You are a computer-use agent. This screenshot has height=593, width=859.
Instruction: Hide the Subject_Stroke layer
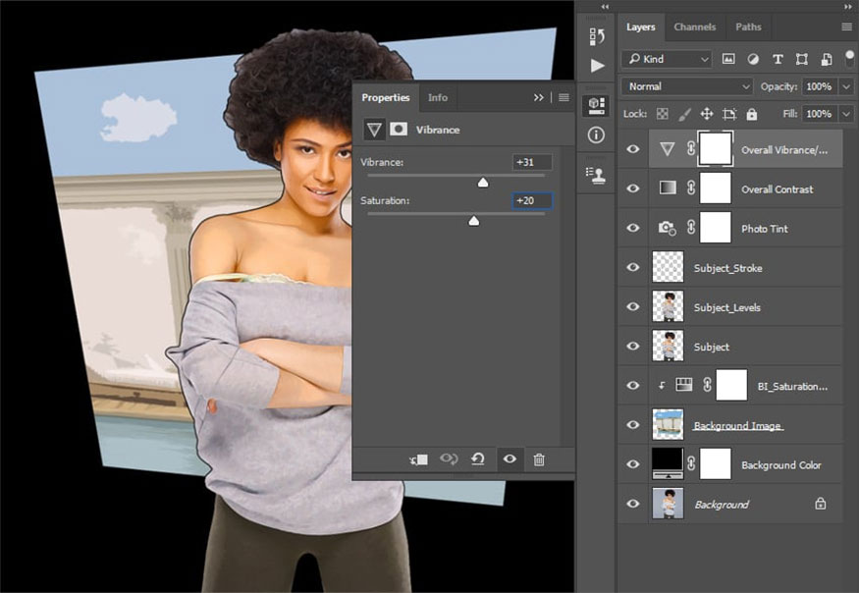pyautogui.click(x=633, y=268)
